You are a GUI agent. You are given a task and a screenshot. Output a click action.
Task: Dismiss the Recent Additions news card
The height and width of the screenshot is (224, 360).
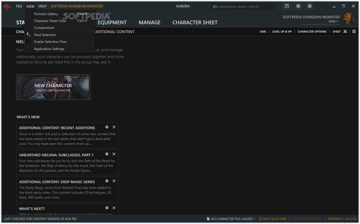point(114,127)
